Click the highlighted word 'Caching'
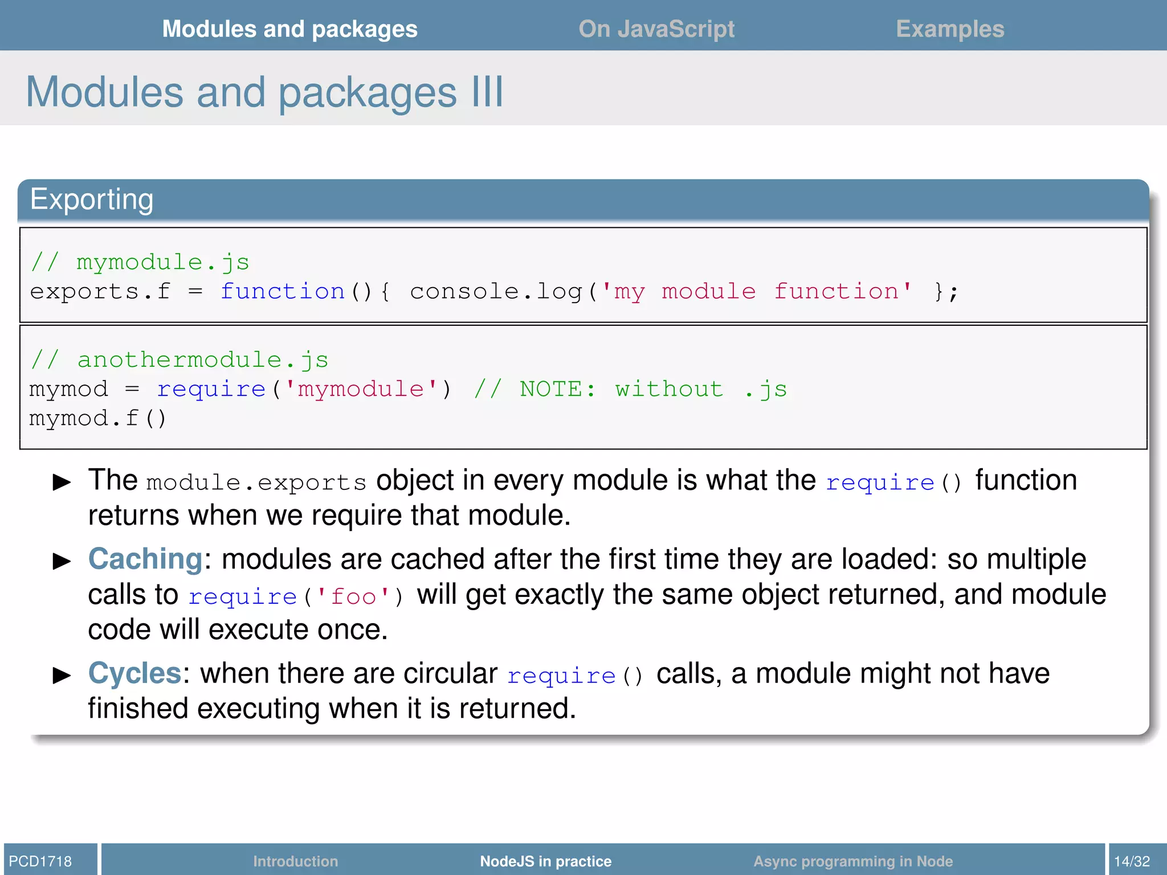This screenshot has width=1167, height=875. (145, 559)
